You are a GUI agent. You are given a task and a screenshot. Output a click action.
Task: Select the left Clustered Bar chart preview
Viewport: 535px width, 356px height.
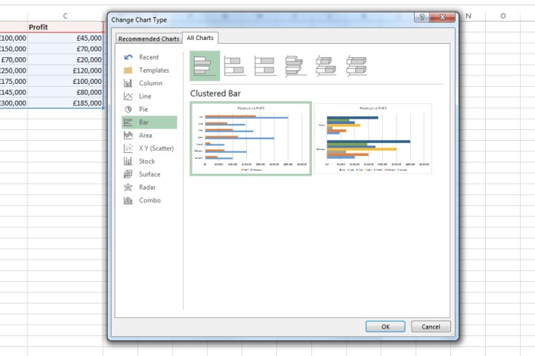pos(250,139)
